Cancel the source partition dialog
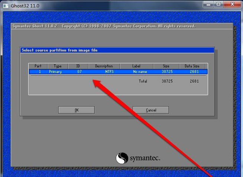 [151, 110]
